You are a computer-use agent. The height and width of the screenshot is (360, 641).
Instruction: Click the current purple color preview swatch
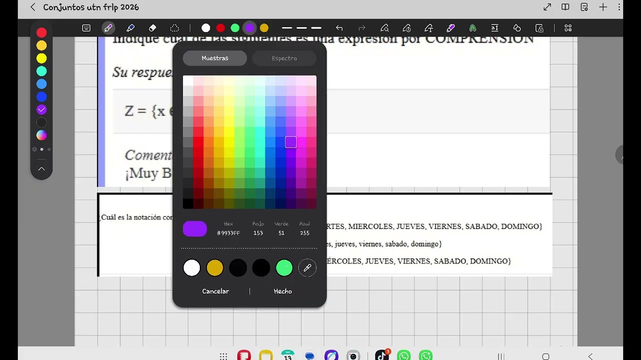click(x=195, y=229)
